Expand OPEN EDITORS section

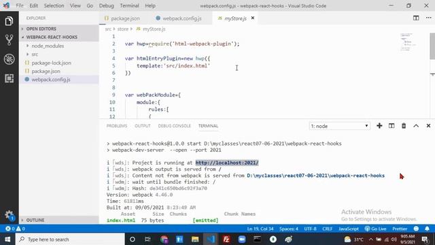click(59, 29)
